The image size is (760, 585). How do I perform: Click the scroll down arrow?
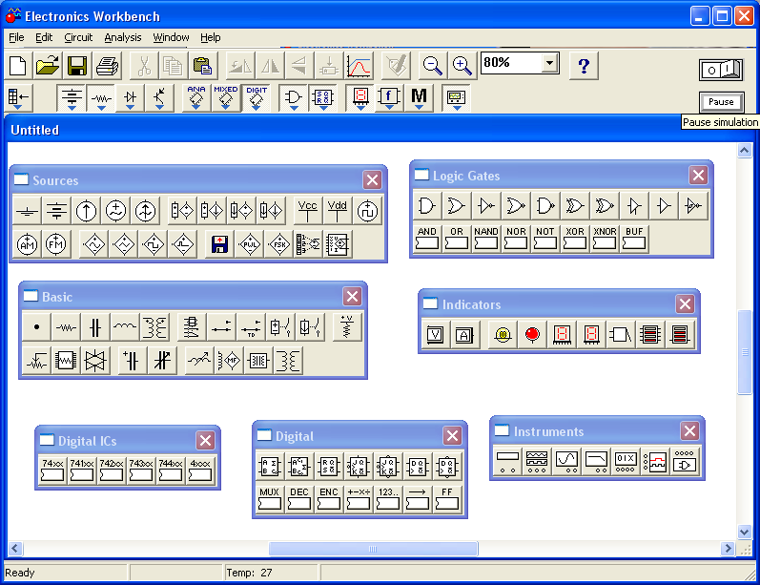tap(745, 533)
